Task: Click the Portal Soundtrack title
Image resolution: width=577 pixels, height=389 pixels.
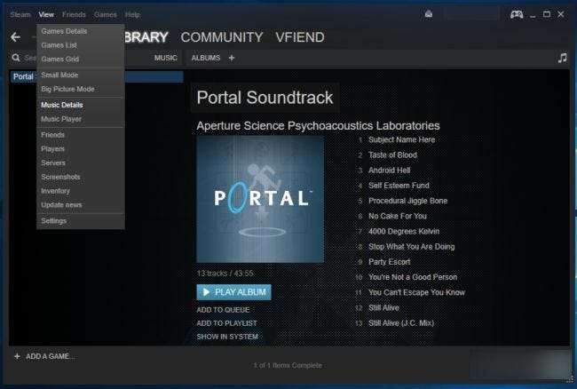Action: pyautogui.click(x=265, y=98)
